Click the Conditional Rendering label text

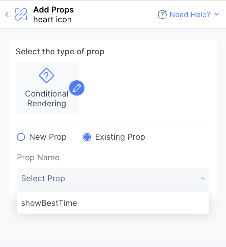pos(47,99)
